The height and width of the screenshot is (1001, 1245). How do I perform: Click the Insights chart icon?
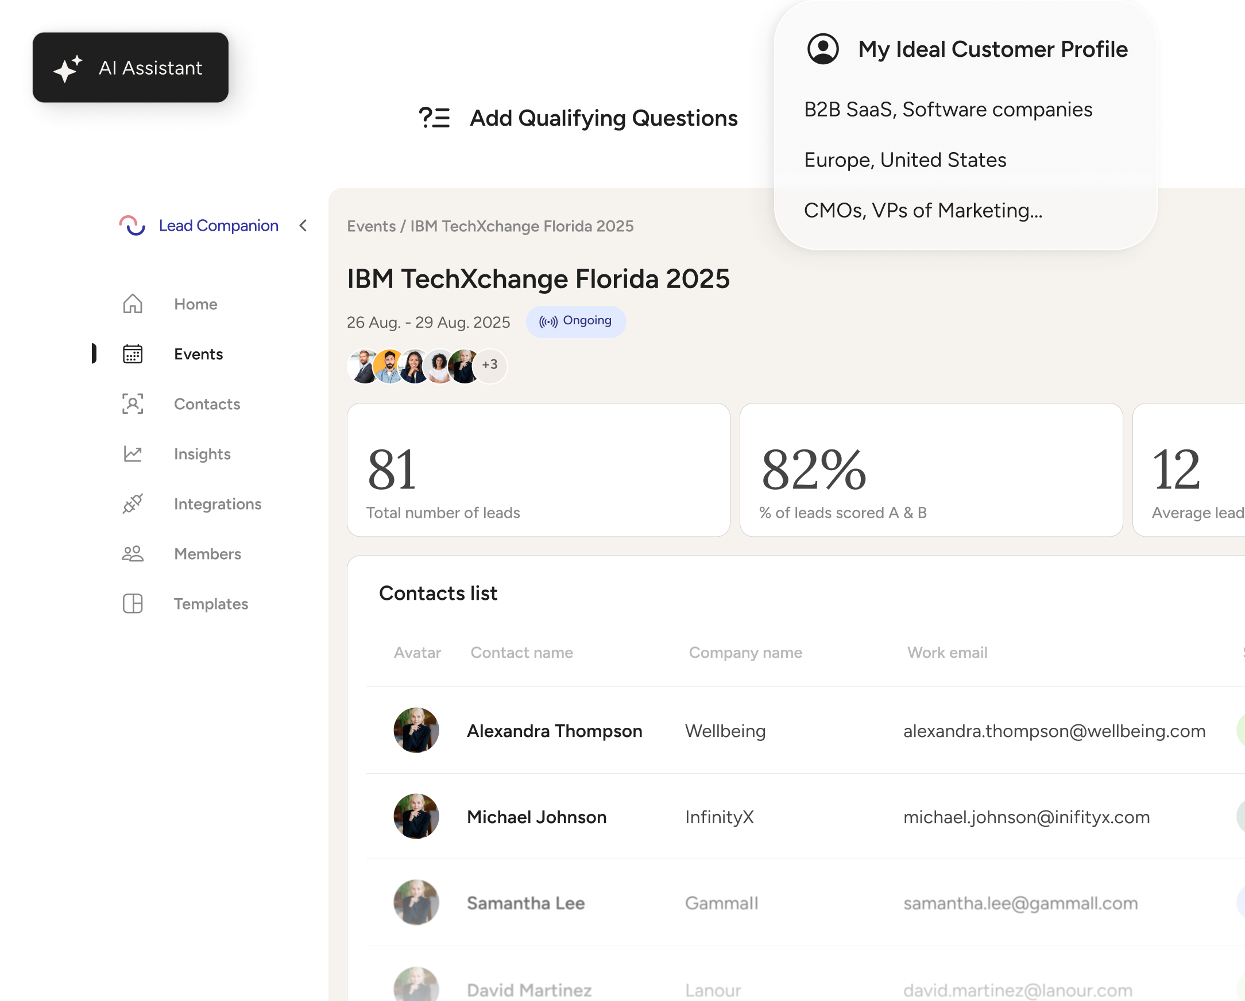[x=132, y=454]
